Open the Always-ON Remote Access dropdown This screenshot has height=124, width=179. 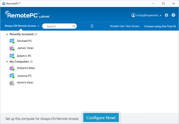coord(22,26)
